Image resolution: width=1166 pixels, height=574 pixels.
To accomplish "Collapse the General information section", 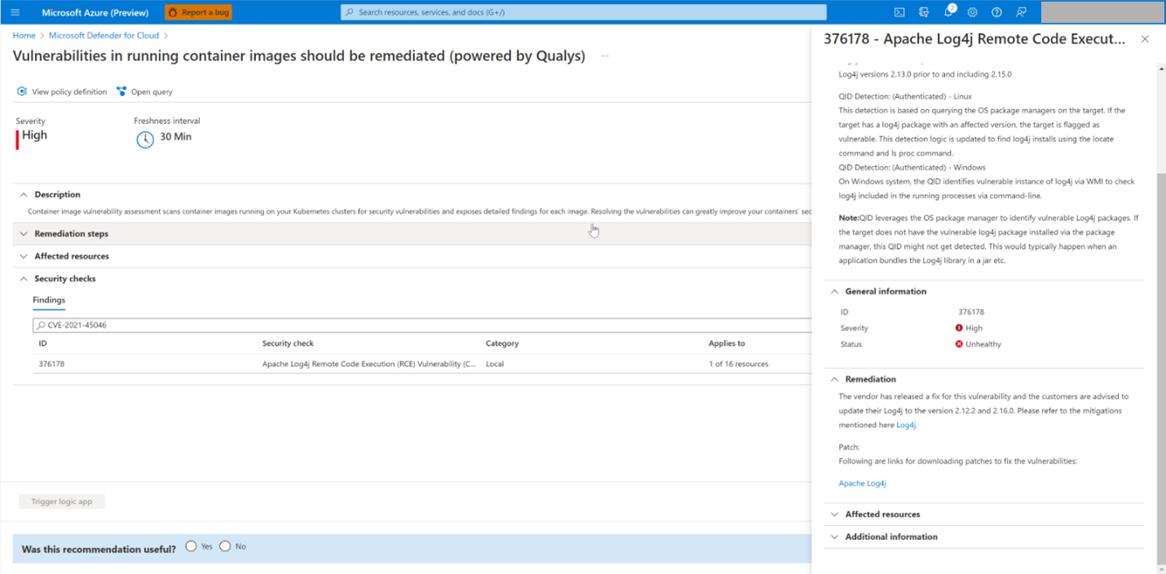I will pos(885,291).
